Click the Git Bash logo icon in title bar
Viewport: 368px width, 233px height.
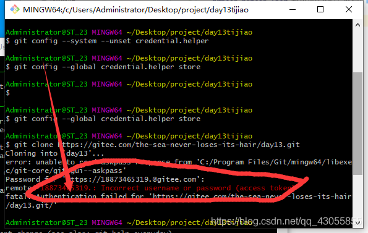15,10
